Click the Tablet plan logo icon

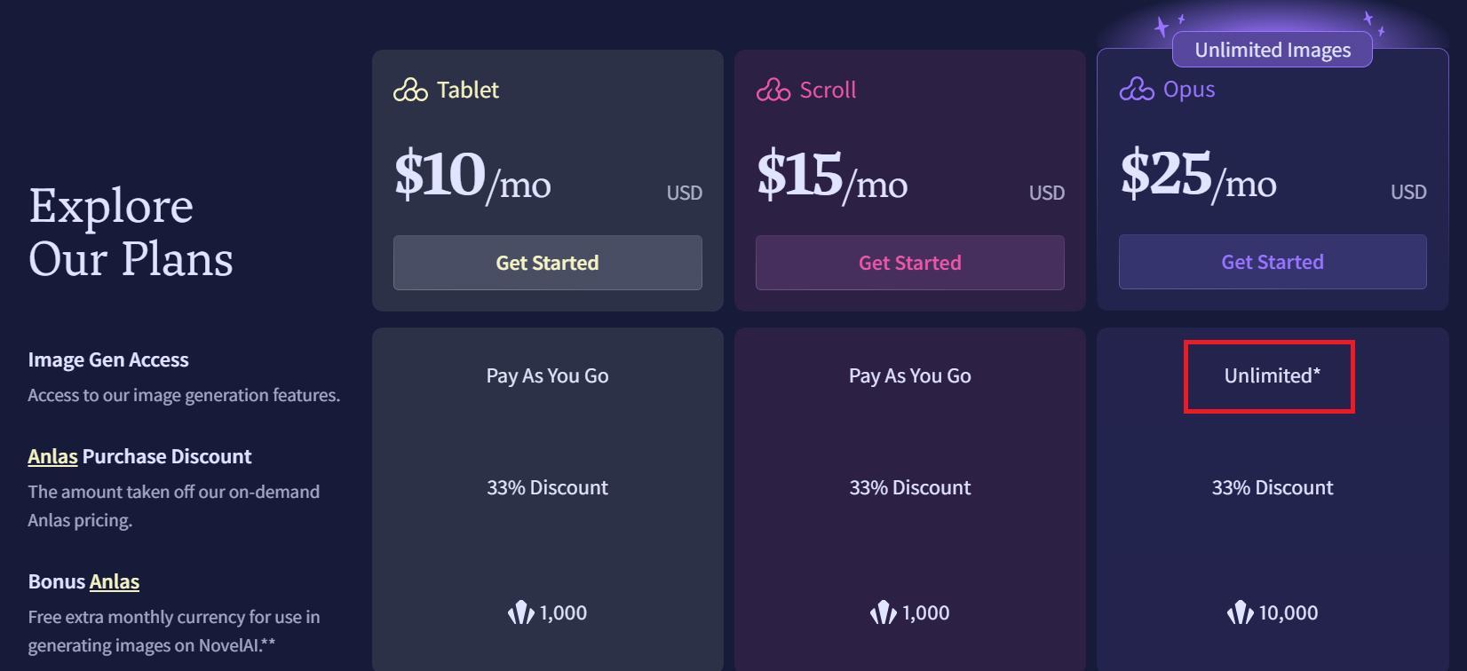click(410, 91)
